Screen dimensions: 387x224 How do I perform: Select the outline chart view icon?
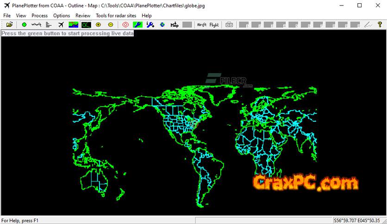coord(86,25)
